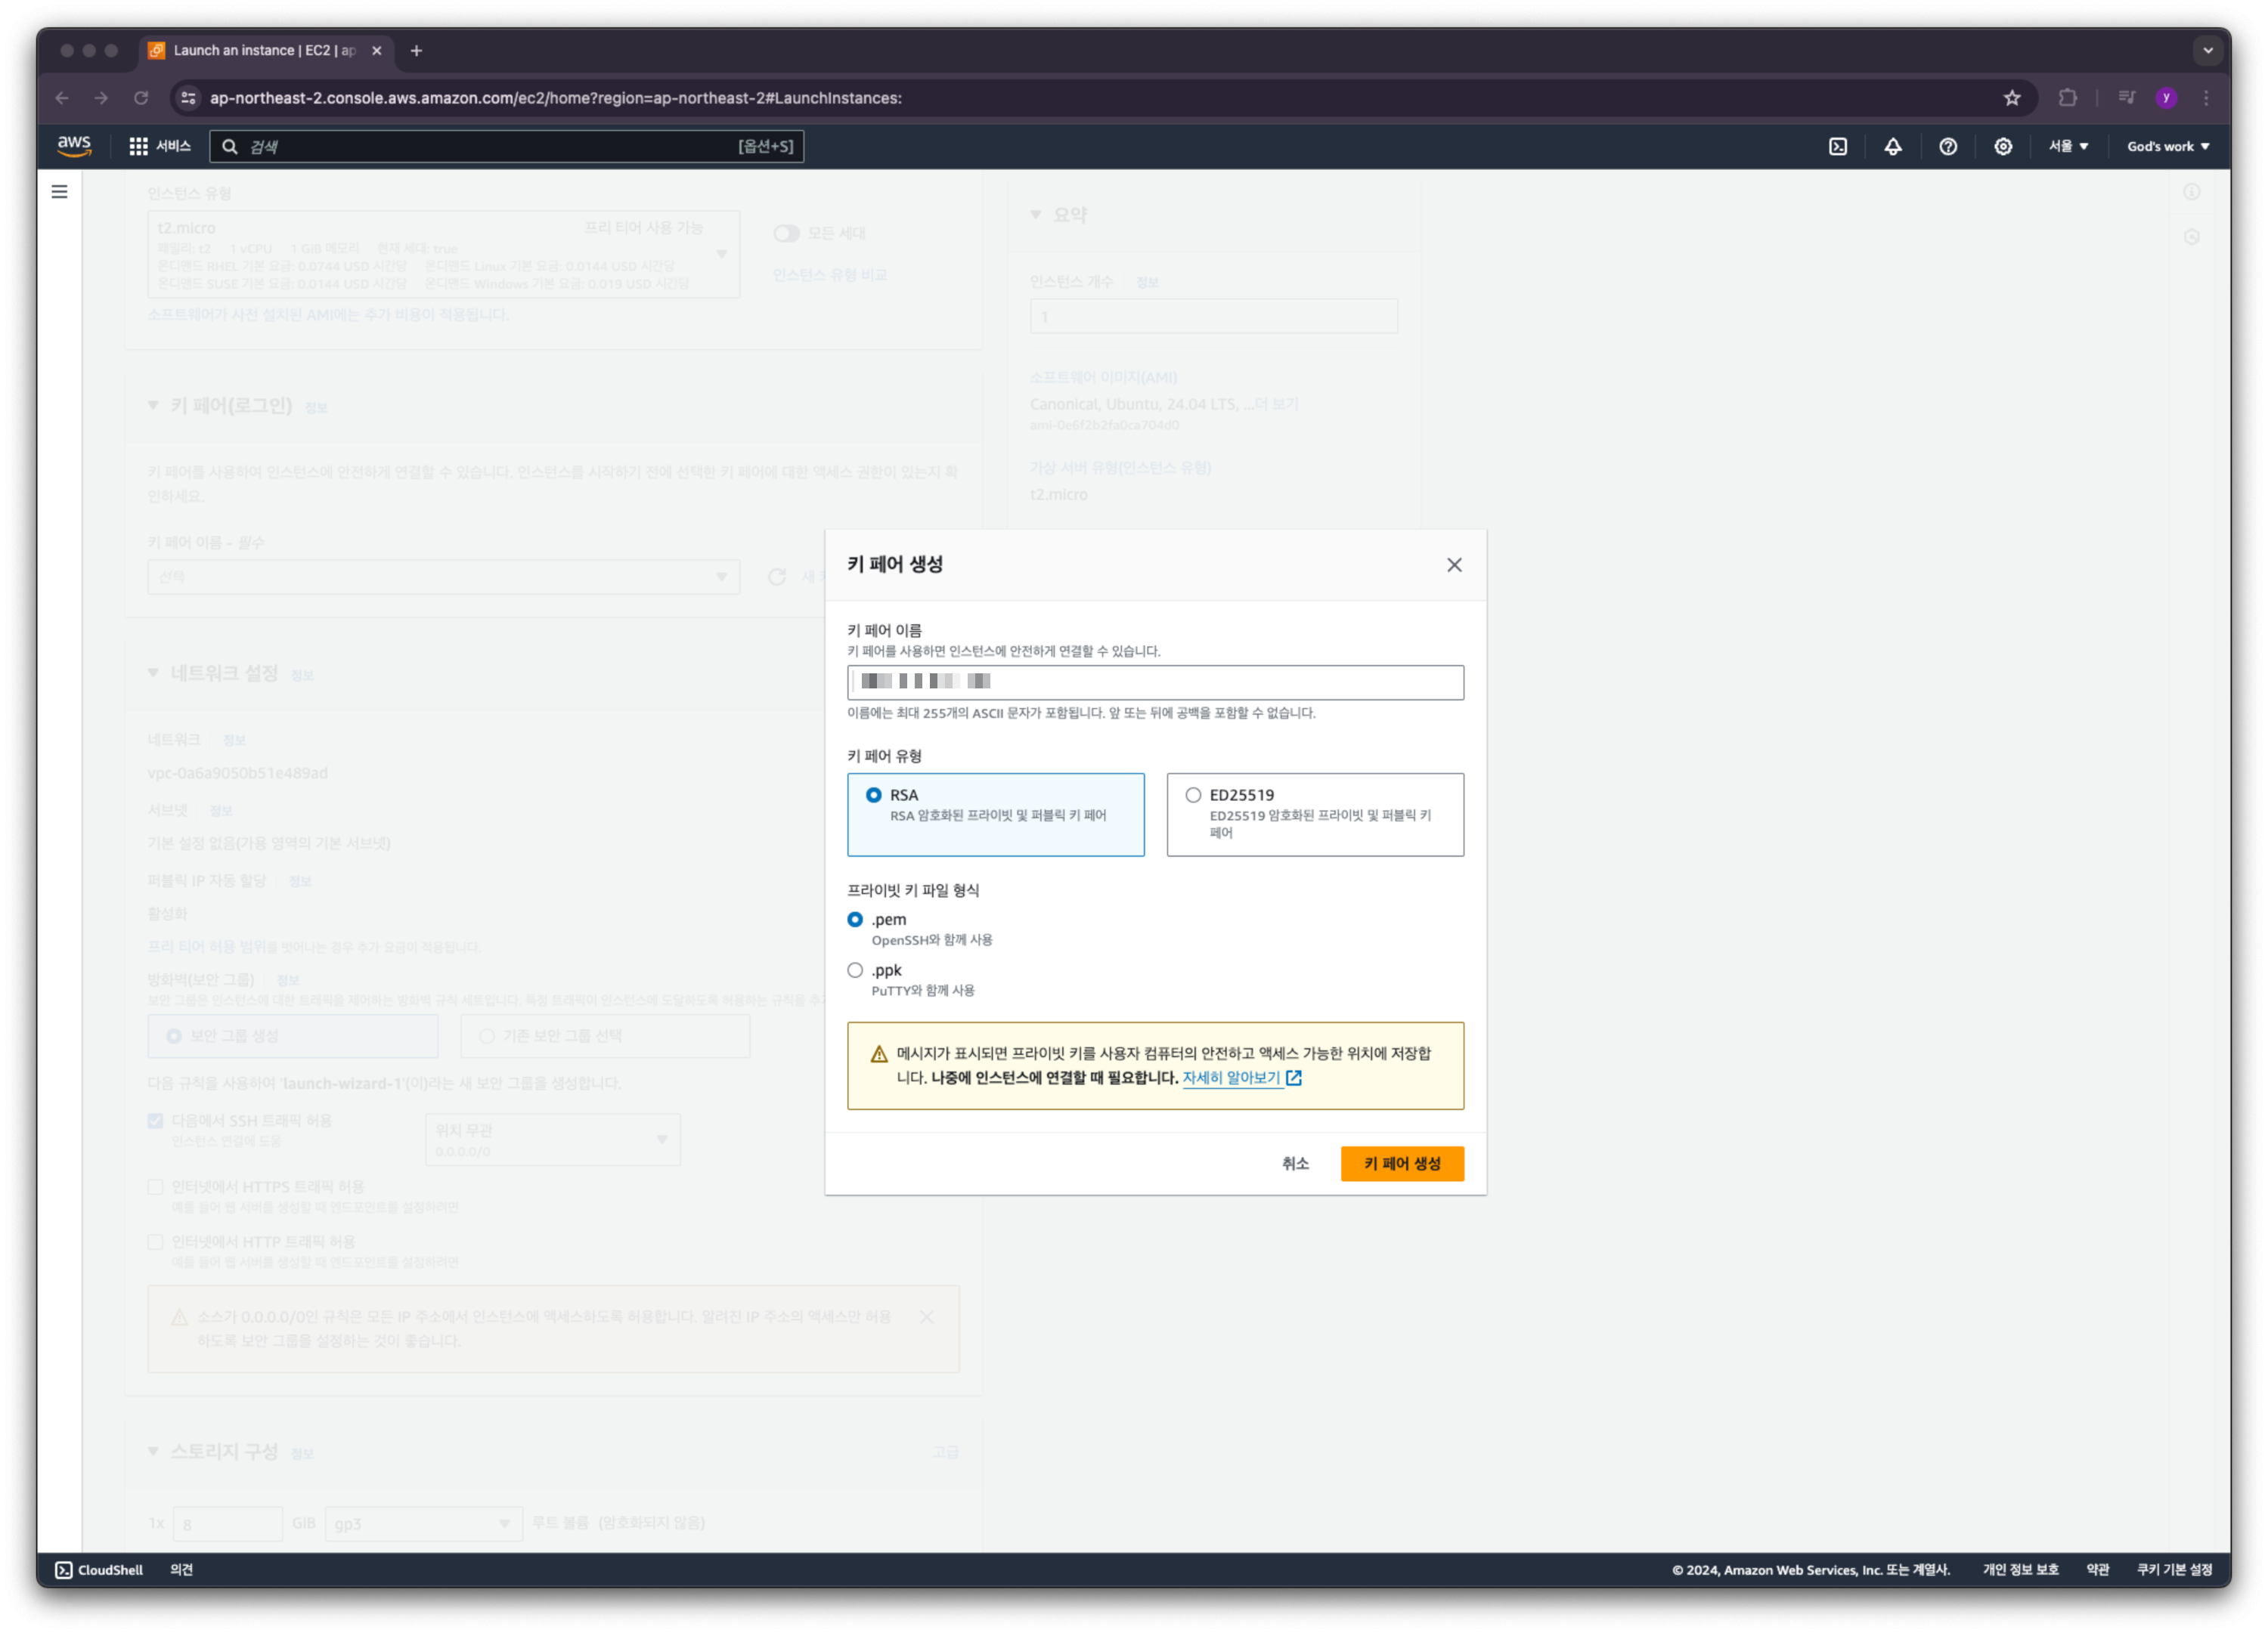The width and height of the screenshot is (2268, 1633).
Task: Collapse the 요약 summary panel
Action: 1036,214
